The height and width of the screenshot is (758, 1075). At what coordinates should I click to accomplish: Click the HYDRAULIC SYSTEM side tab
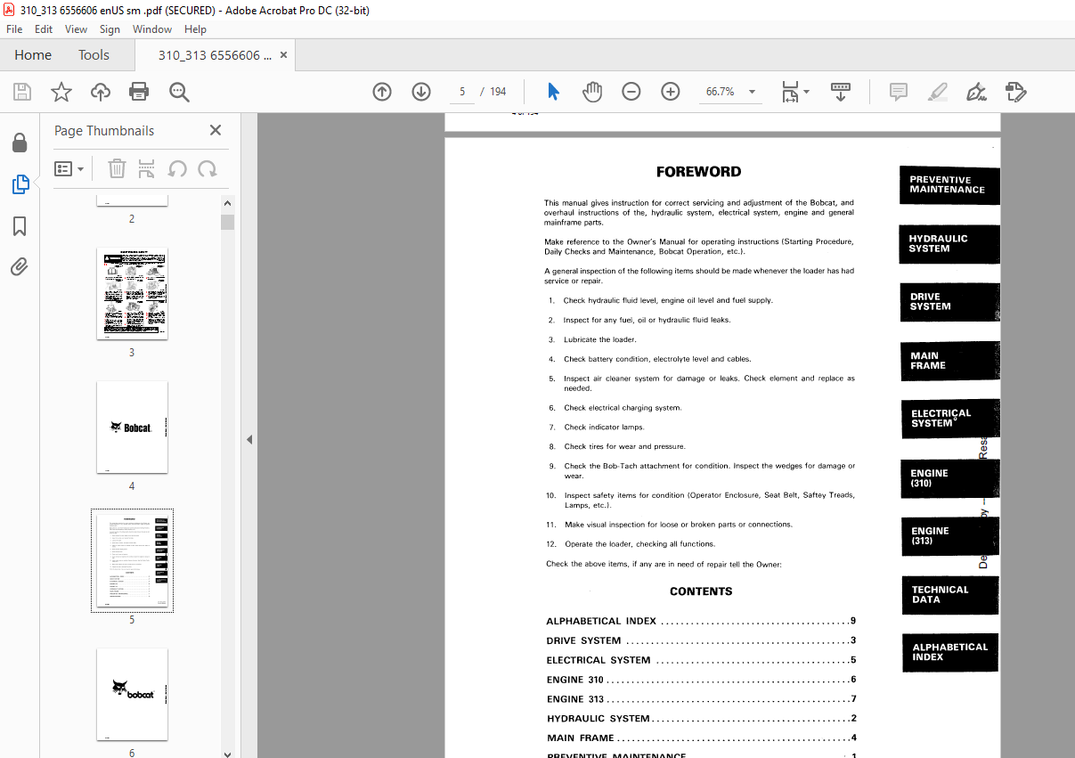point(949,244)
